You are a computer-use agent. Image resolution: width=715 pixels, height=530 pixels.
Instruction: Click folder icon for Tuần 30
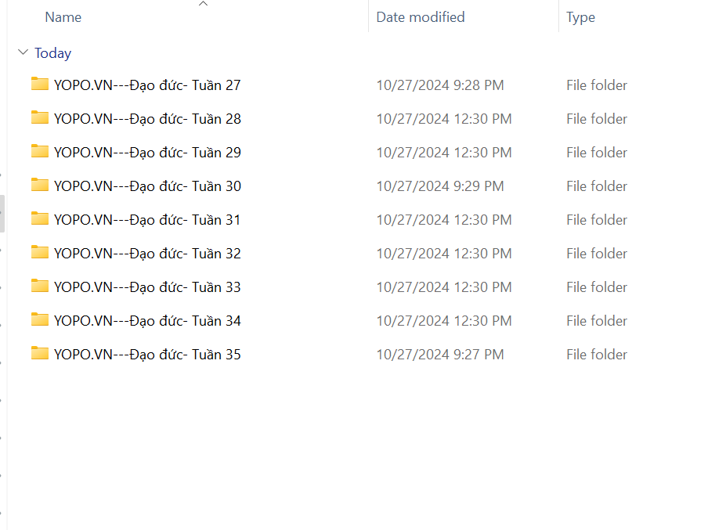(x=40, y=185)
